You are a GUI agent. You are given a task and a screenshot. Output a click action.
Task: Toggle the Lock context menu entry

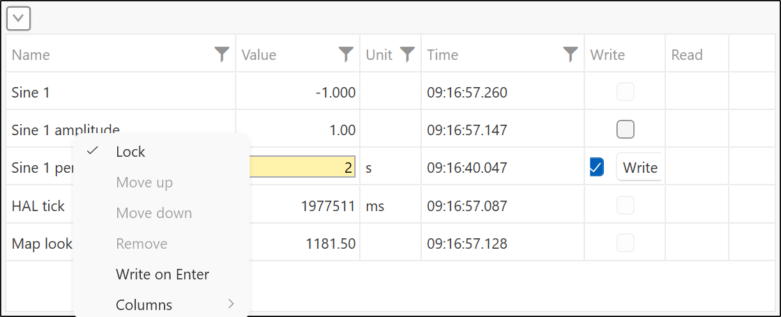(x=161, y=152)
